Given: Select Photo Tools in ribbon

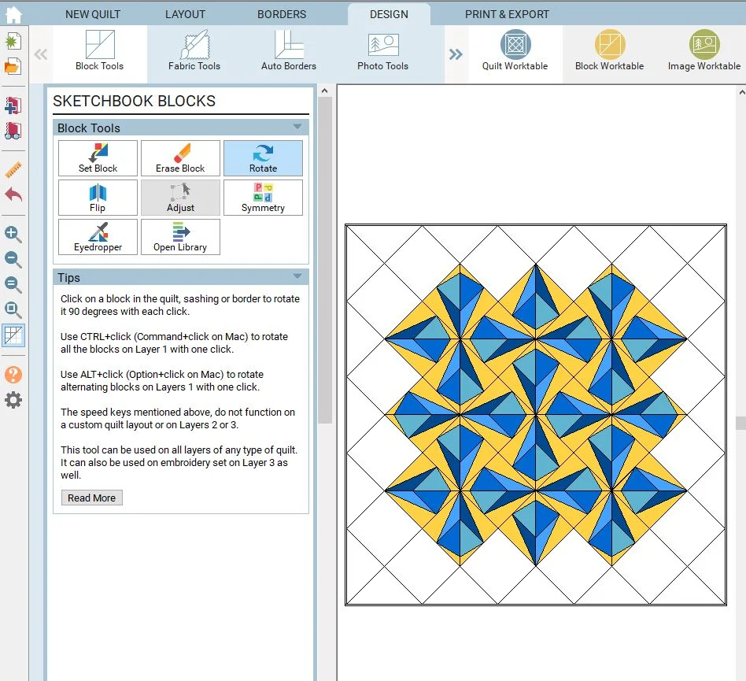Looking at the screenshot, I should click(x=382, y=51).
